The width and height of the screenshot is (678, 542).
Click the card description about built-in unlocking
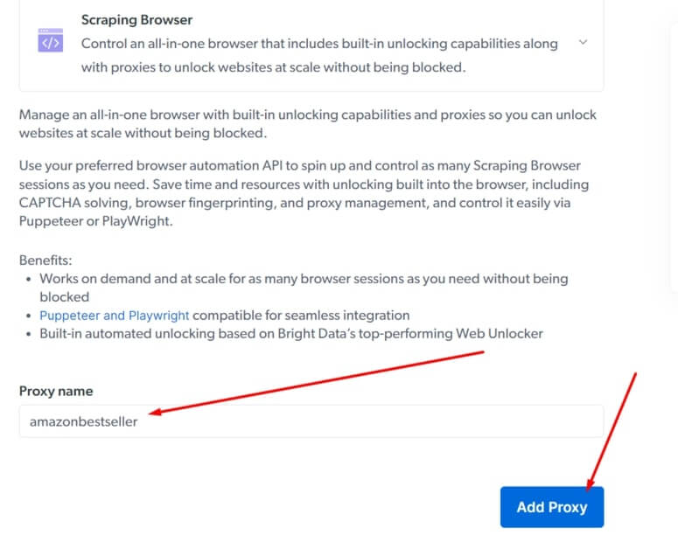(319, 56)
